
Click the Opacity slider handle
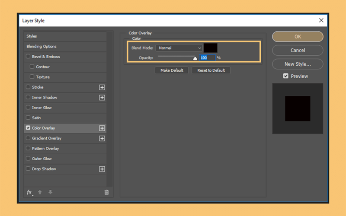[x=195, y=58]
